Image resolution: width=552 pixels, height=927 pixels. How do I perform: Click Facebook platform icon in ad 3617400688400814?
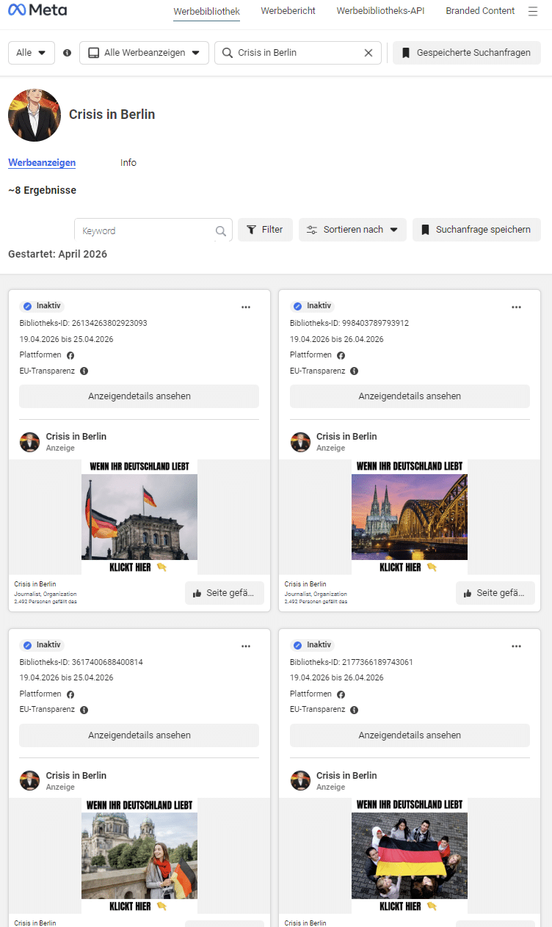pyautogui.click(x=70, y=694)
